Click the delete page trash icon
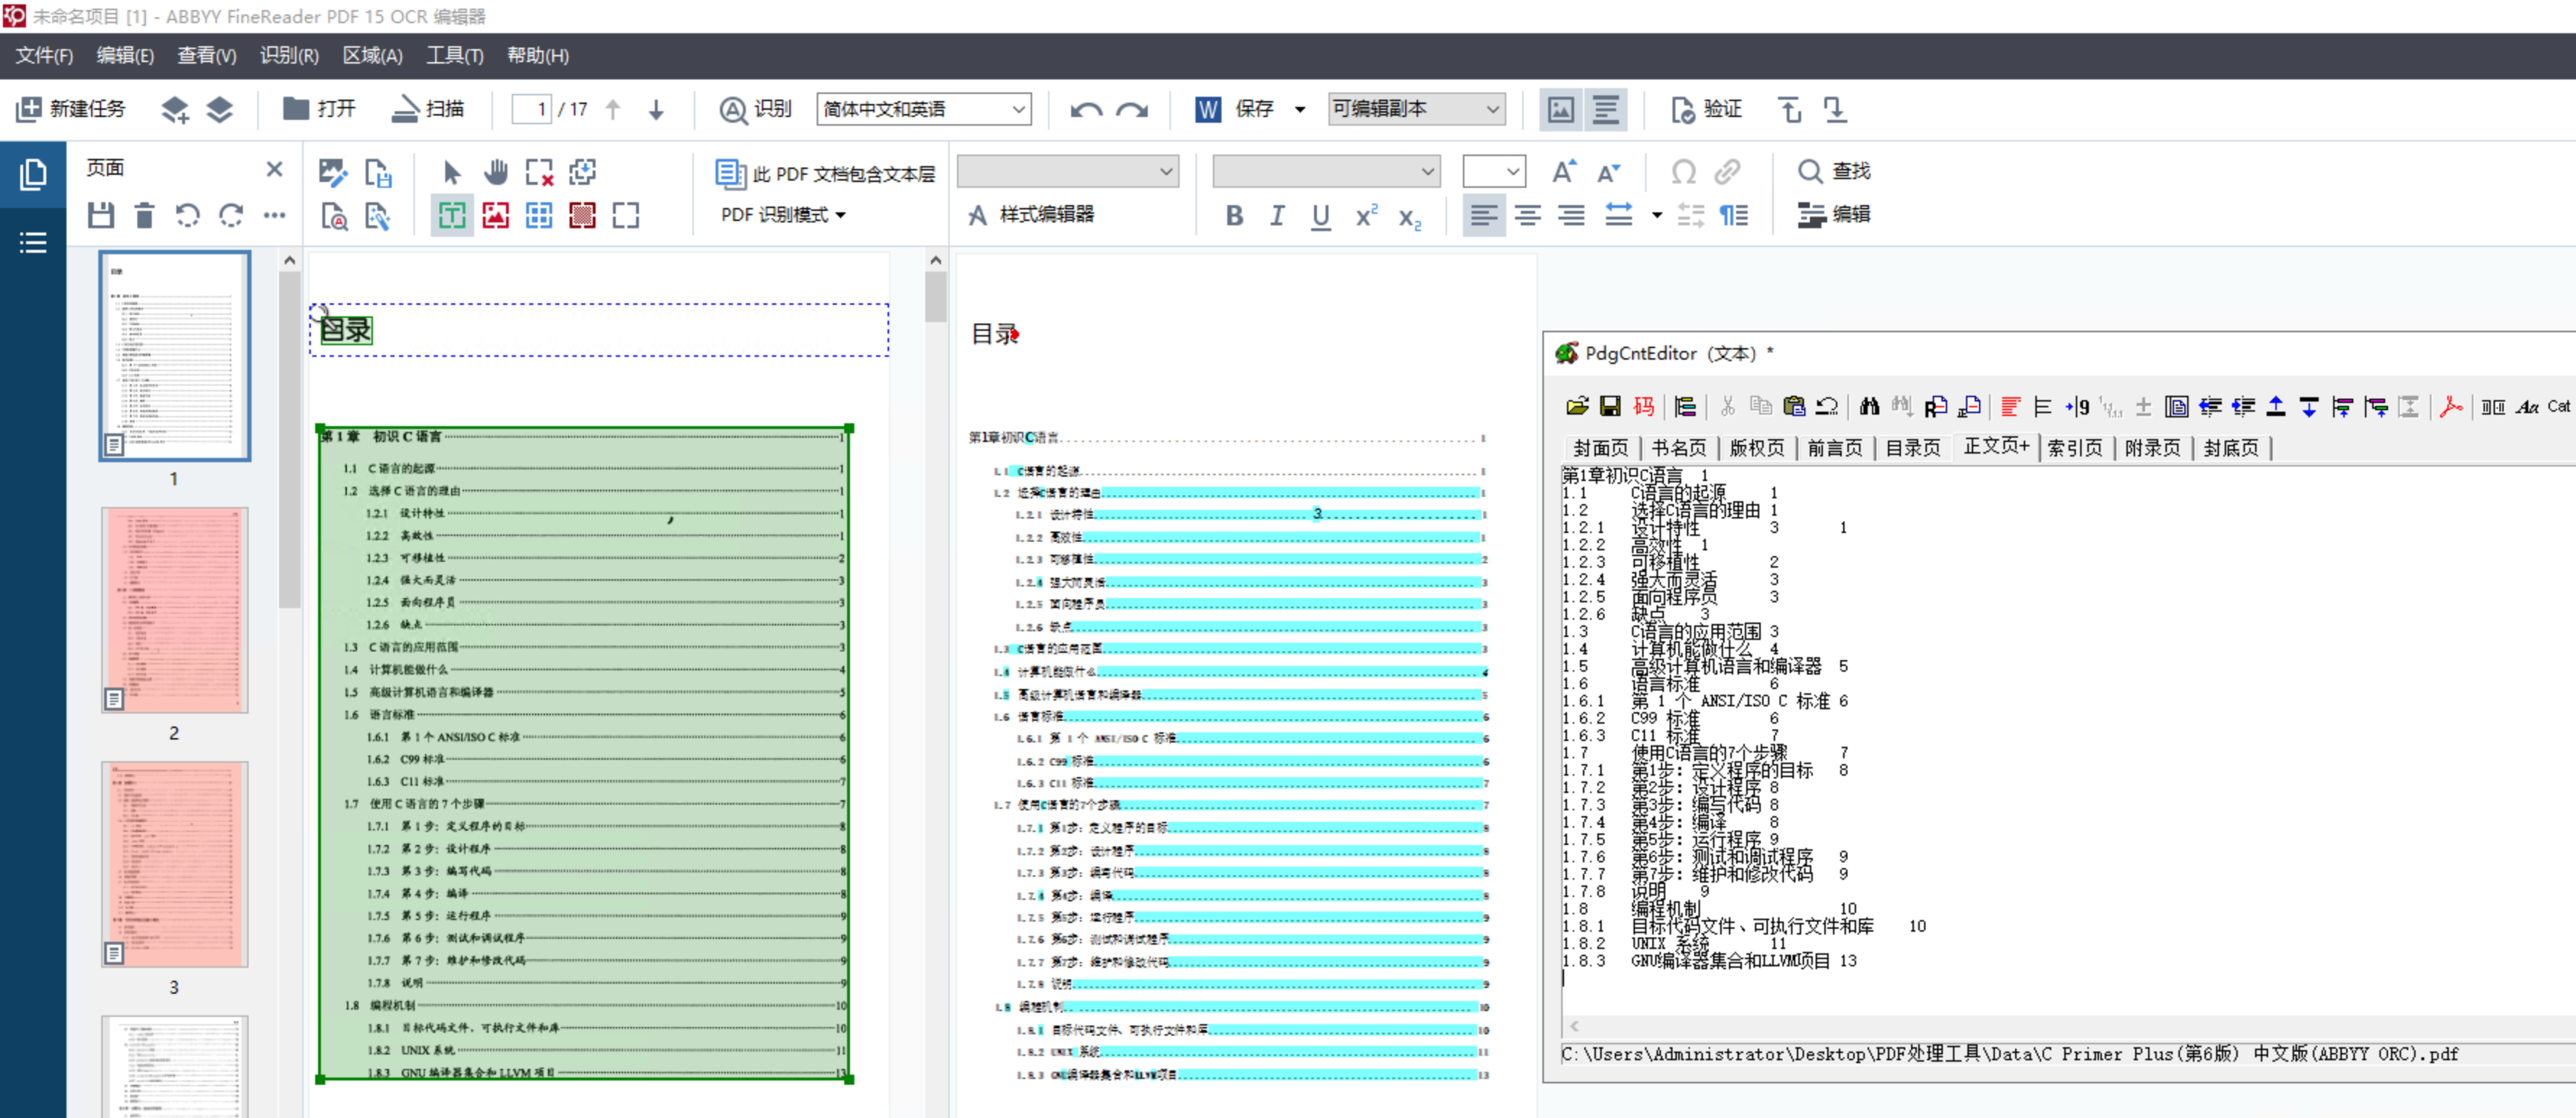This screenshot has width=2576, height=1118. tap(145, 214)
